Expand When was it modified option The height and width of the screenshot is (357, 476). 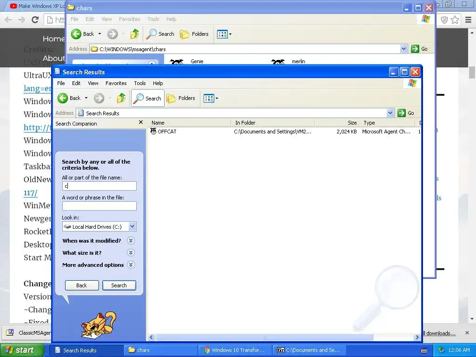click(x=131, y=241)
